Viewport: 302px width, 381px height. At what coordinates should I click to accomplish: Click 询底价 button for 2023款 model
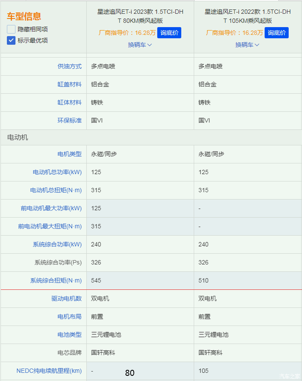click(169, 33)
